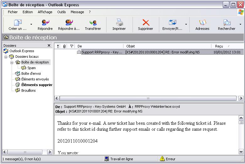This screenshot has height=164, width=245.
Task: Open the Rechercher dropdown arrow
Action: click(240, 25)
